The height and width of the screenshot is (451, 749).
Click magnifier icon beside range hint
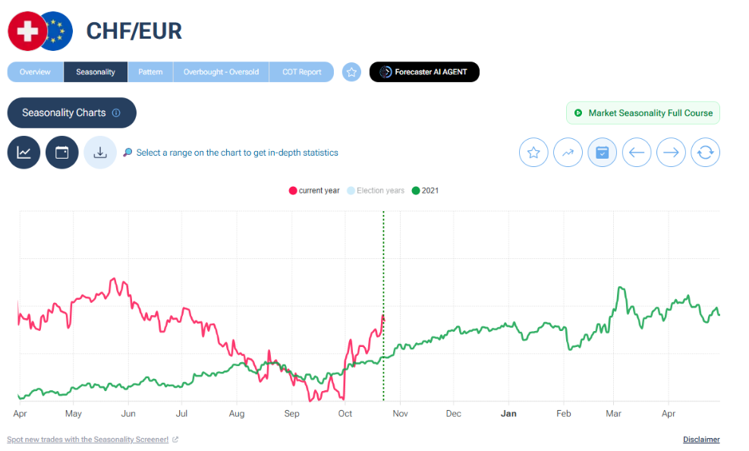(127, 153)
